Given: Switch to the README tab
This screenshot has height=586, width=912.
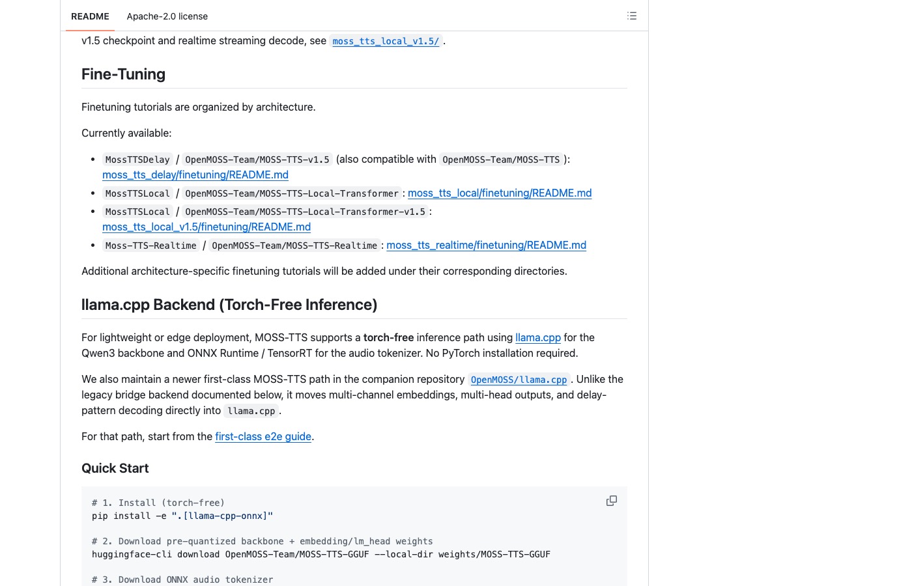Looking at the screenshot, I should pyautogui.click(x=90, y=16).
